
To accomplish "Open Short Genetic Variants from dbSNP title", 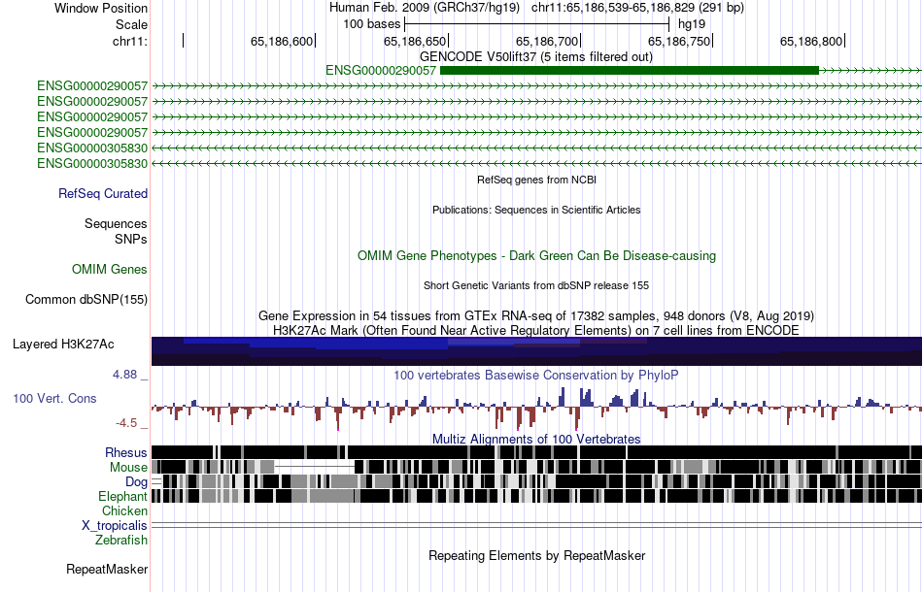I will click(536, 285).
